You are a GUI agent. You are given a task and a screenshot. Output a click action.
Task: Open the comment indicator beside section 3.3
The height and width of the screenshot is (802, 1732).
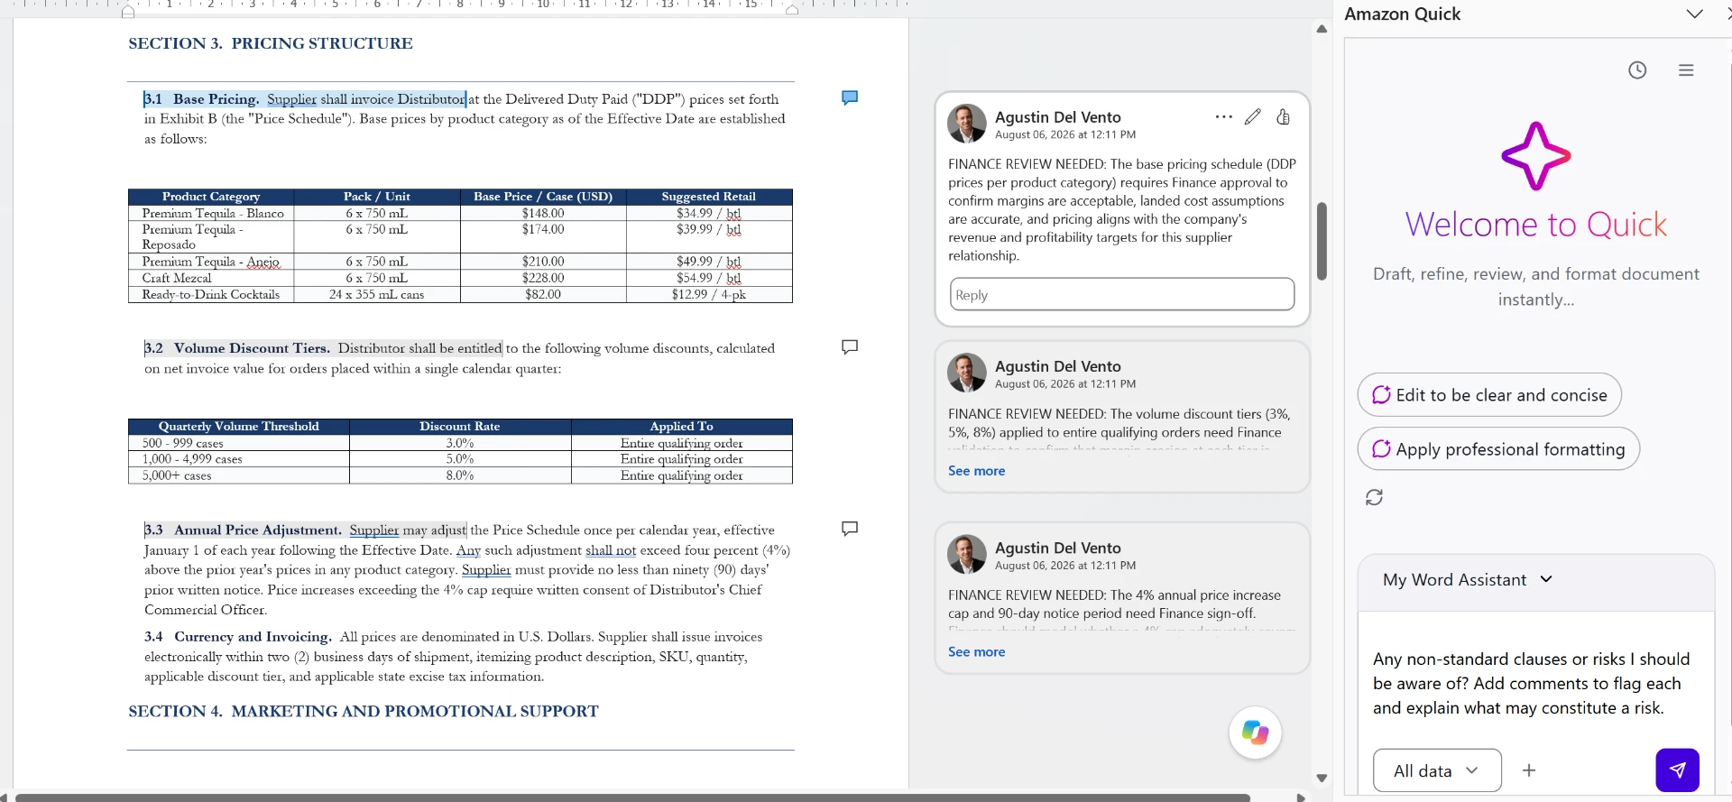click(849, 529)
